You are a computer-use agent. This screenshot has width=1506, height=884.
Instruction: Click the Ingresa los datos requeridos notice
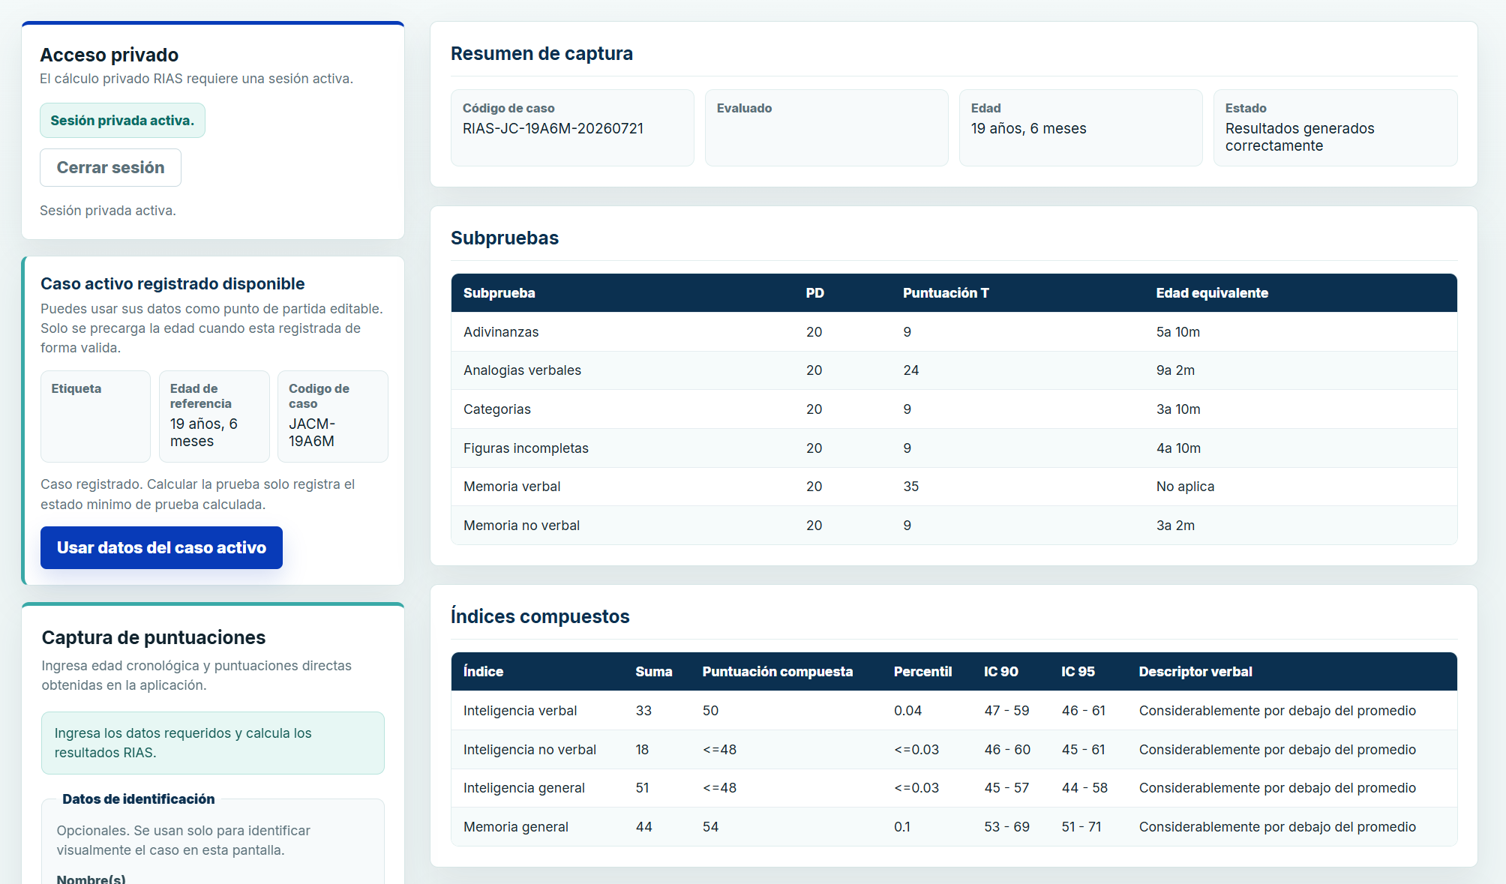click(x=213, y=743)
